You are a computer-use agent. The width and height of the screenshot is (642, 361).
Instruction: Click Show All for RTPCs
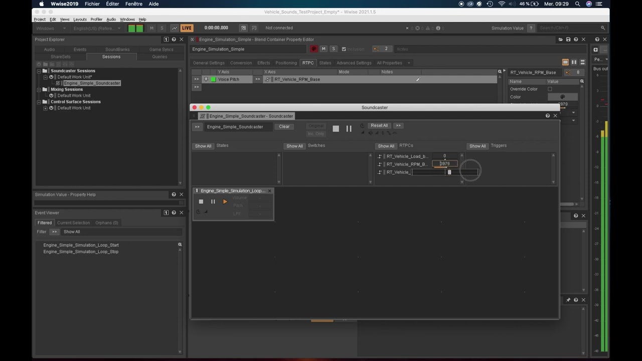tap(386, 146)
